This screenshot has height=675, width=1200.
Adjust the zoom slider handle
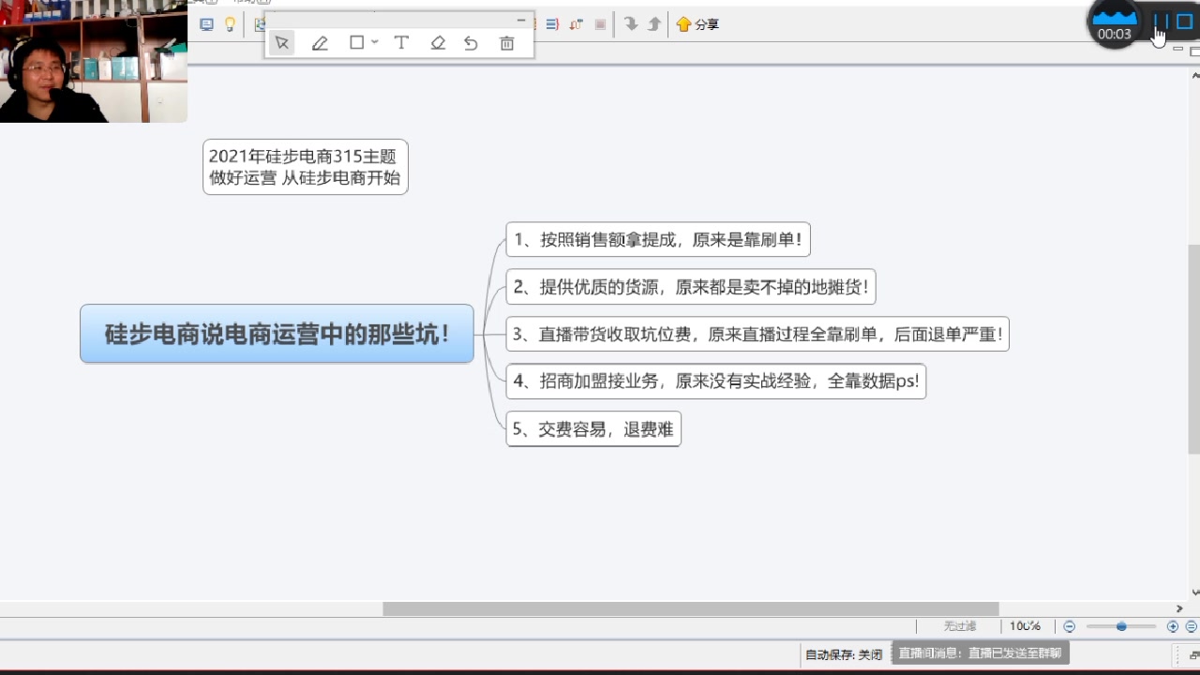pyautogui.click(x=1121, y=626)
